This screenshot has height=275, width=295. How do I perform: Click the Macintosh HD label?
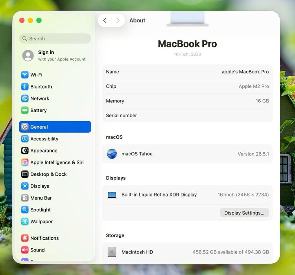pos(137,252)
